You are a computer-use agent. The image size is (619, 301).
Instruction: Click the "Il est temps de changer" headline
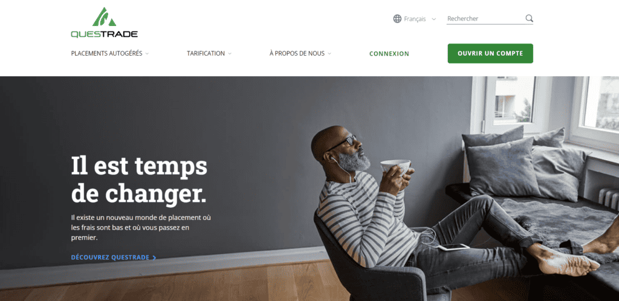pos(139,180)
